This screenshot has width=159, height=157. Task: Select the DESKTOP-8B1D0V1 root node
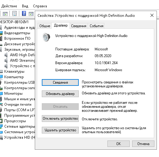click(14, 22)
